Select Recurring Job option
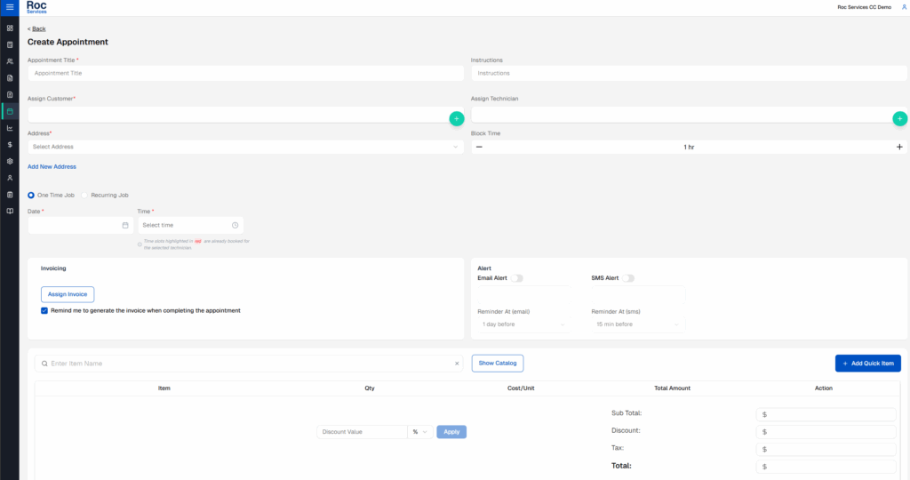This screenshot has height=480, width=910. 84,195
